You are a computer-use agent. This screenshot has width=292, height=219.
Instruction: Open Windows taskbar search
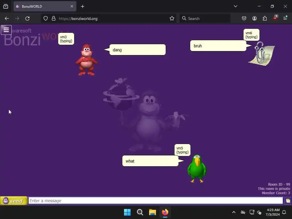[x=140, y=212]
